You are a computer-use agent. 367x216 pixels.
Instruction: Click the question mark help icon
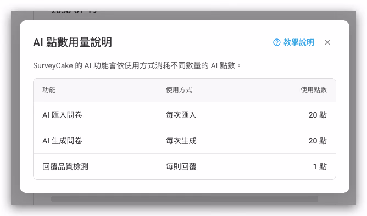point(277,42)
